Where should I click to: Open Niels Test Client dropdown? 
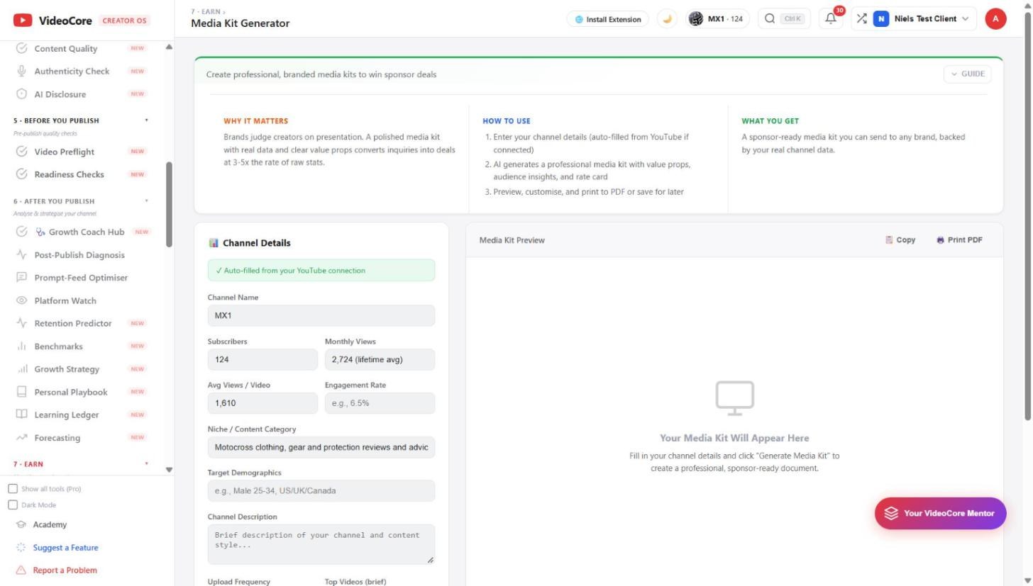coord(922,19)
